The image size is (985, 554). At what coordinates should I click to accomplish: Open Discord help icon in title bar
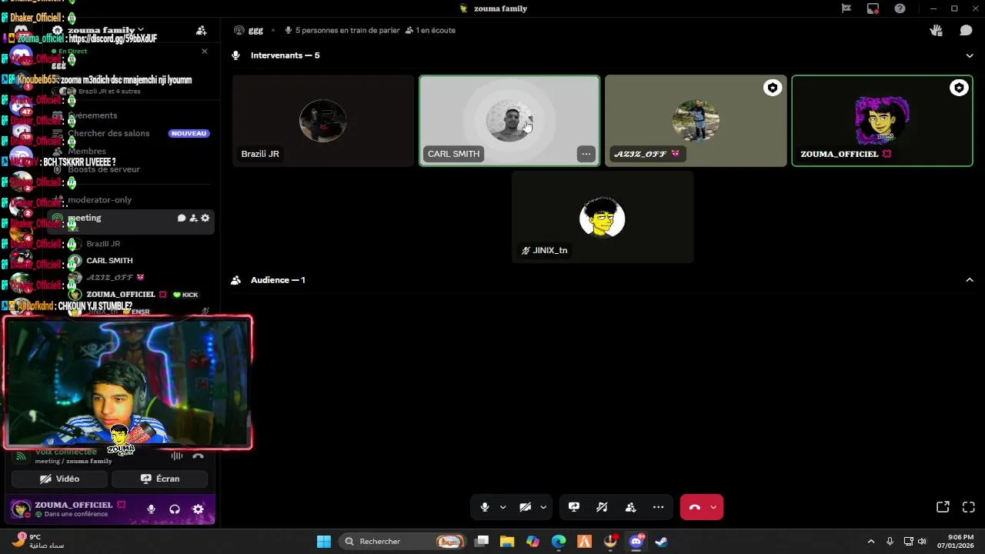[900, 8]
